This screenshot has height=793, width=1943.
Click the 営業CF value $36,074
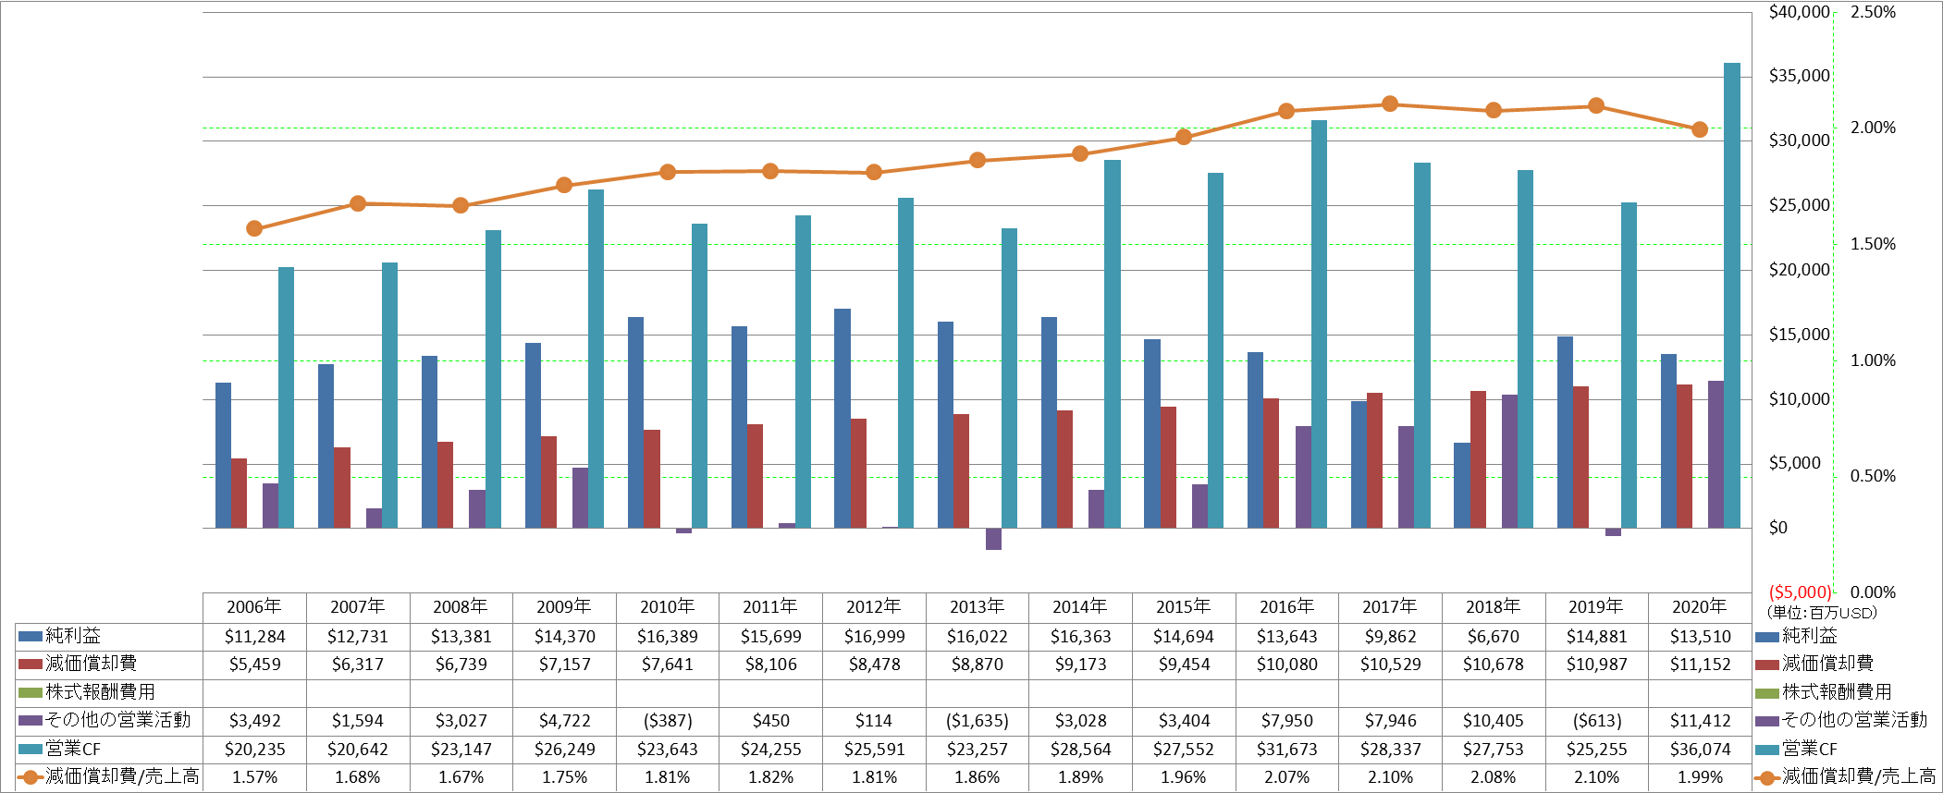tap(1700, 750)
